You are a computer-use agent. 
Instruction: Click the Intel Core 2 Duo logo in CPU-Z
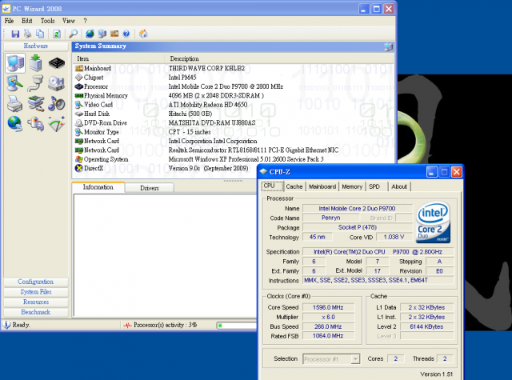pos(433,222)
